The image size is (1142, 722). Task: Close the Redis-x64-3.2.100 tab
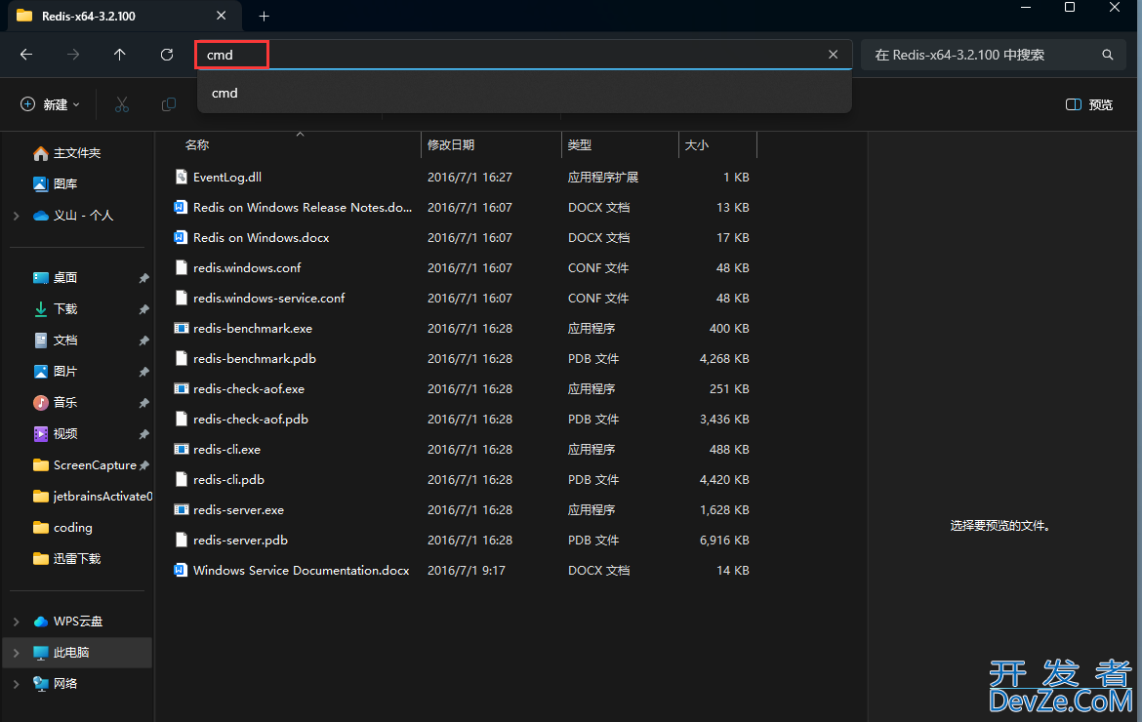tap(222, 16)
